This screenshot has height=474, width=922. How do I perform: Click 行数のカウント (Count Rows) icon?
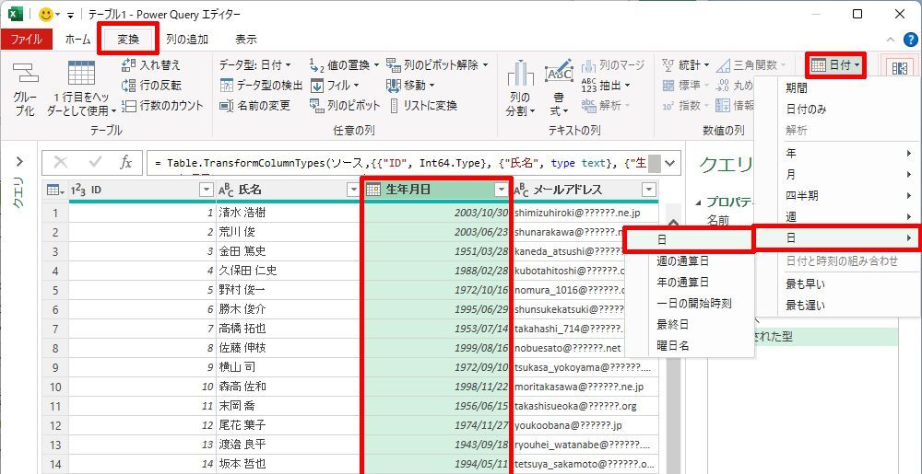129,106
